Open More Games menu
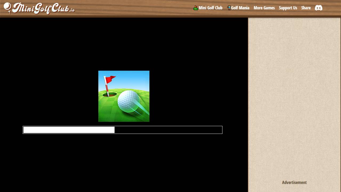The height and width of the screenshot is (192, 341). 264,8
